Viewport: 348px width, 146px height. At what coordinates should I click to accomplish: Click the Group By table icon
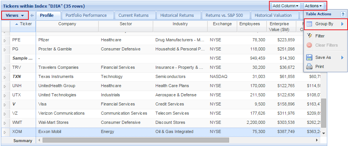tap(309, 24)
